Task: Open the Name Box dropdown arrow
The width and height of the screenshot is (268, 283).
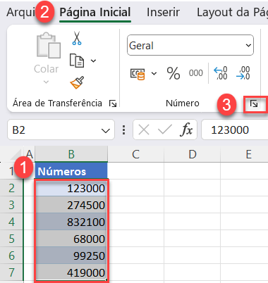Action: tap(106, 131)
